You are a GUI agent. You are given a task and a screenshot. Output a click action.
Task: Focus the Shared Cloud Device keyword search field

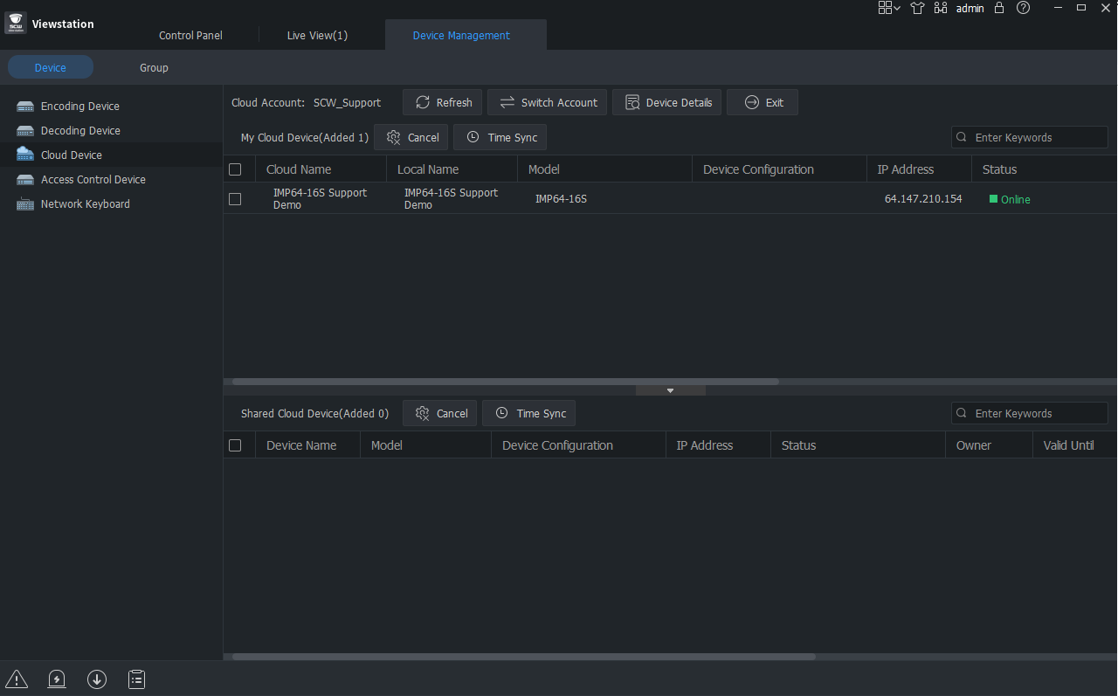click(1030, 413)
